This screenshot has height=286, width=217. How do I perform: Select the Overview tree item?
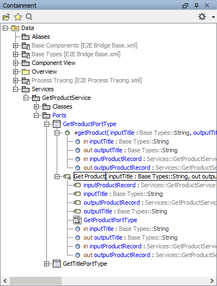(x=44, y=71)
